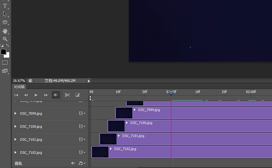Open document info menu arrow in status bar
Screen dimensions: 272x168
pyautogui.click(x=89, y=81)
